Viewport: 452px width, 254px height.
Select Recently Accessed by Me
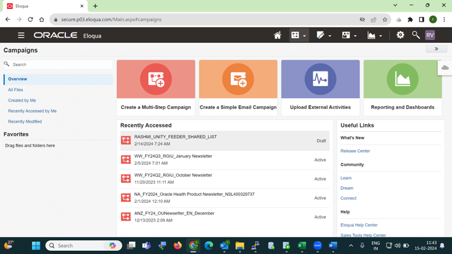[32, 111]
